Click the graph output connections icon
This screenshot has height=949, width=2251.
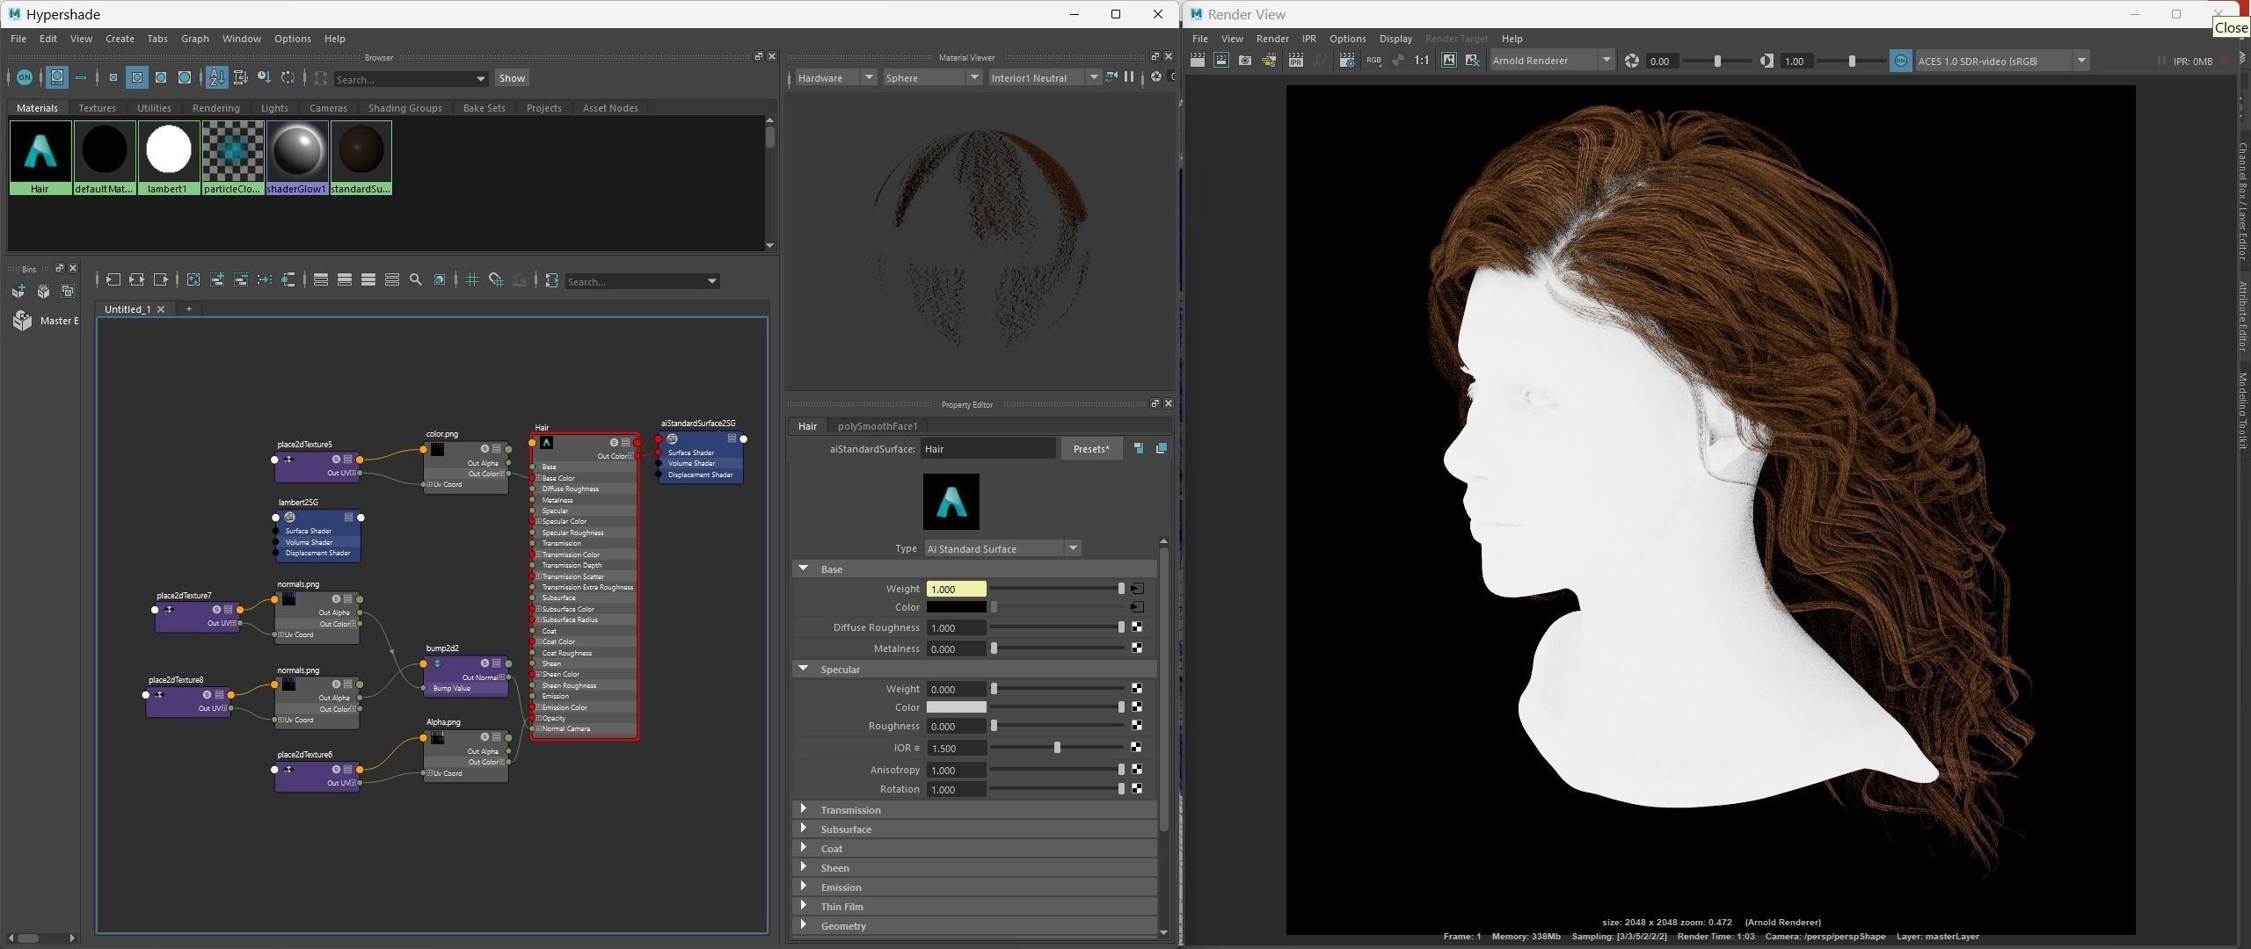(160, 279)
